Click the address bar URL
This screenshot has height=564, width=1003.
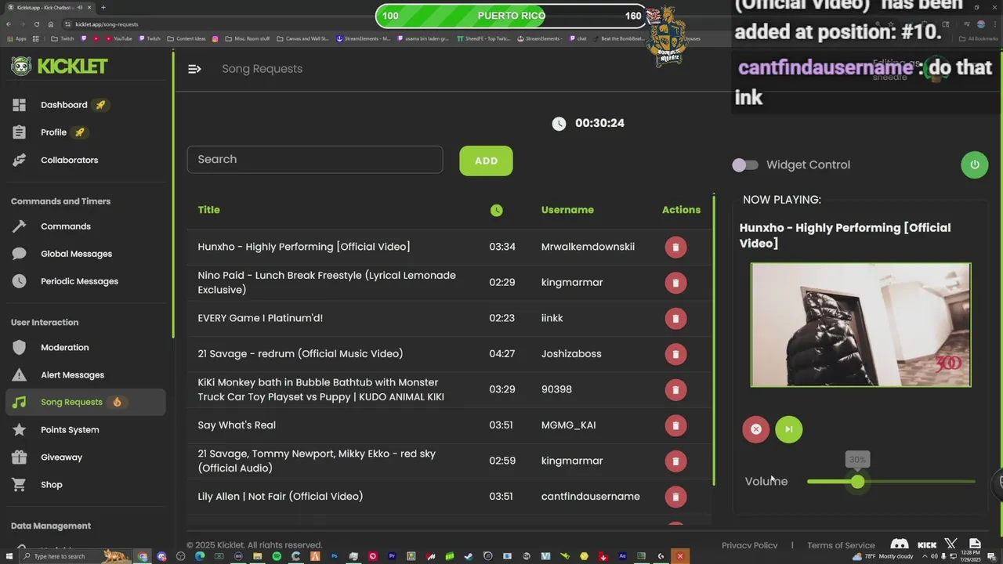point(107,24)
